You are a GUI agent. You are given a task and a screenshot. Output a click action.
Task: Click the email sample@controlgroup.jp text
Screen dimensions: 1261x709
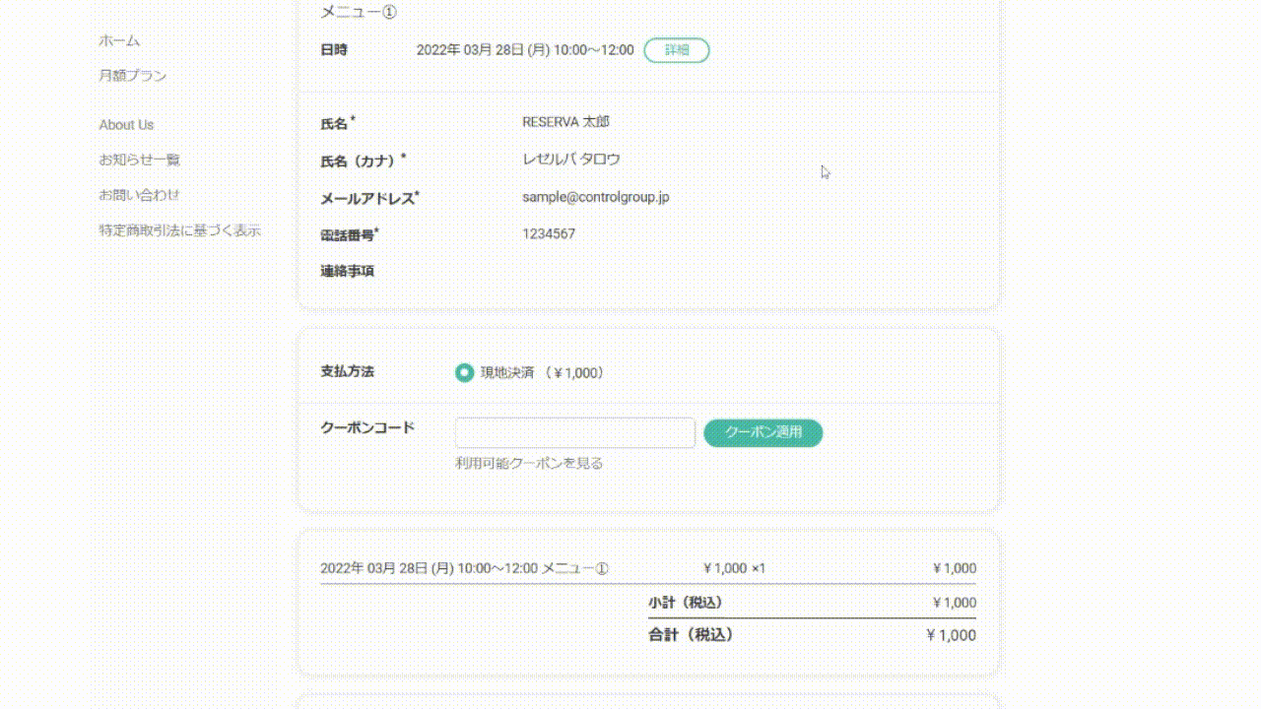596,197
